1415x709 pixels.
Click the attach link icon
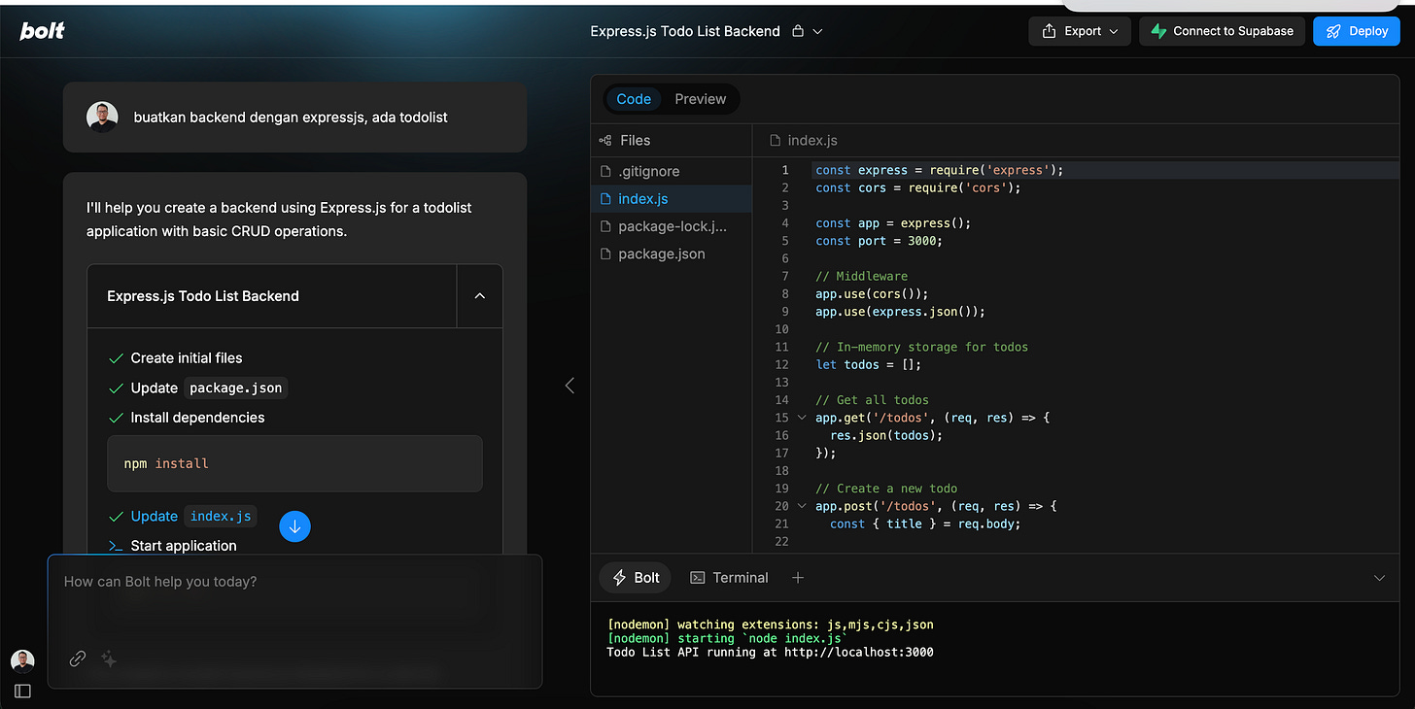pyautogui.click(x=78, y=659)
